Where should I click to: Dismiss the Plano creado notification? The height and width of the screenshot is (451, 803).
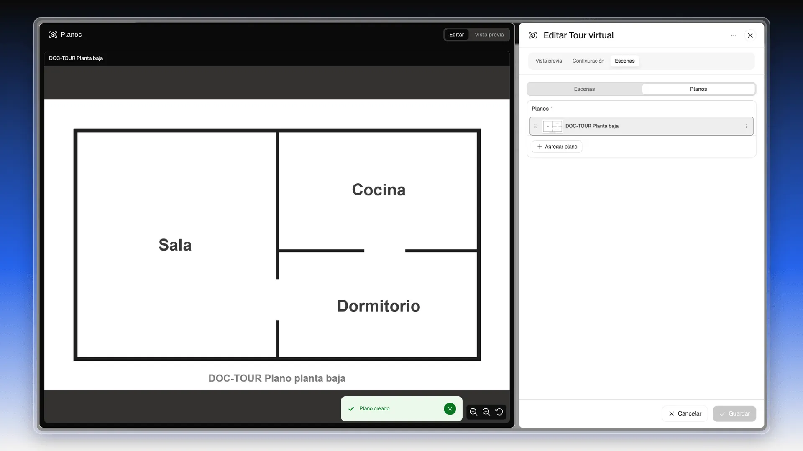pos(450,409)
